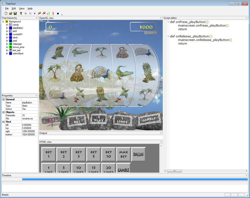Screen dimensions: 250x198
Task: Open the View menu
Action: (x=22, y=9)
